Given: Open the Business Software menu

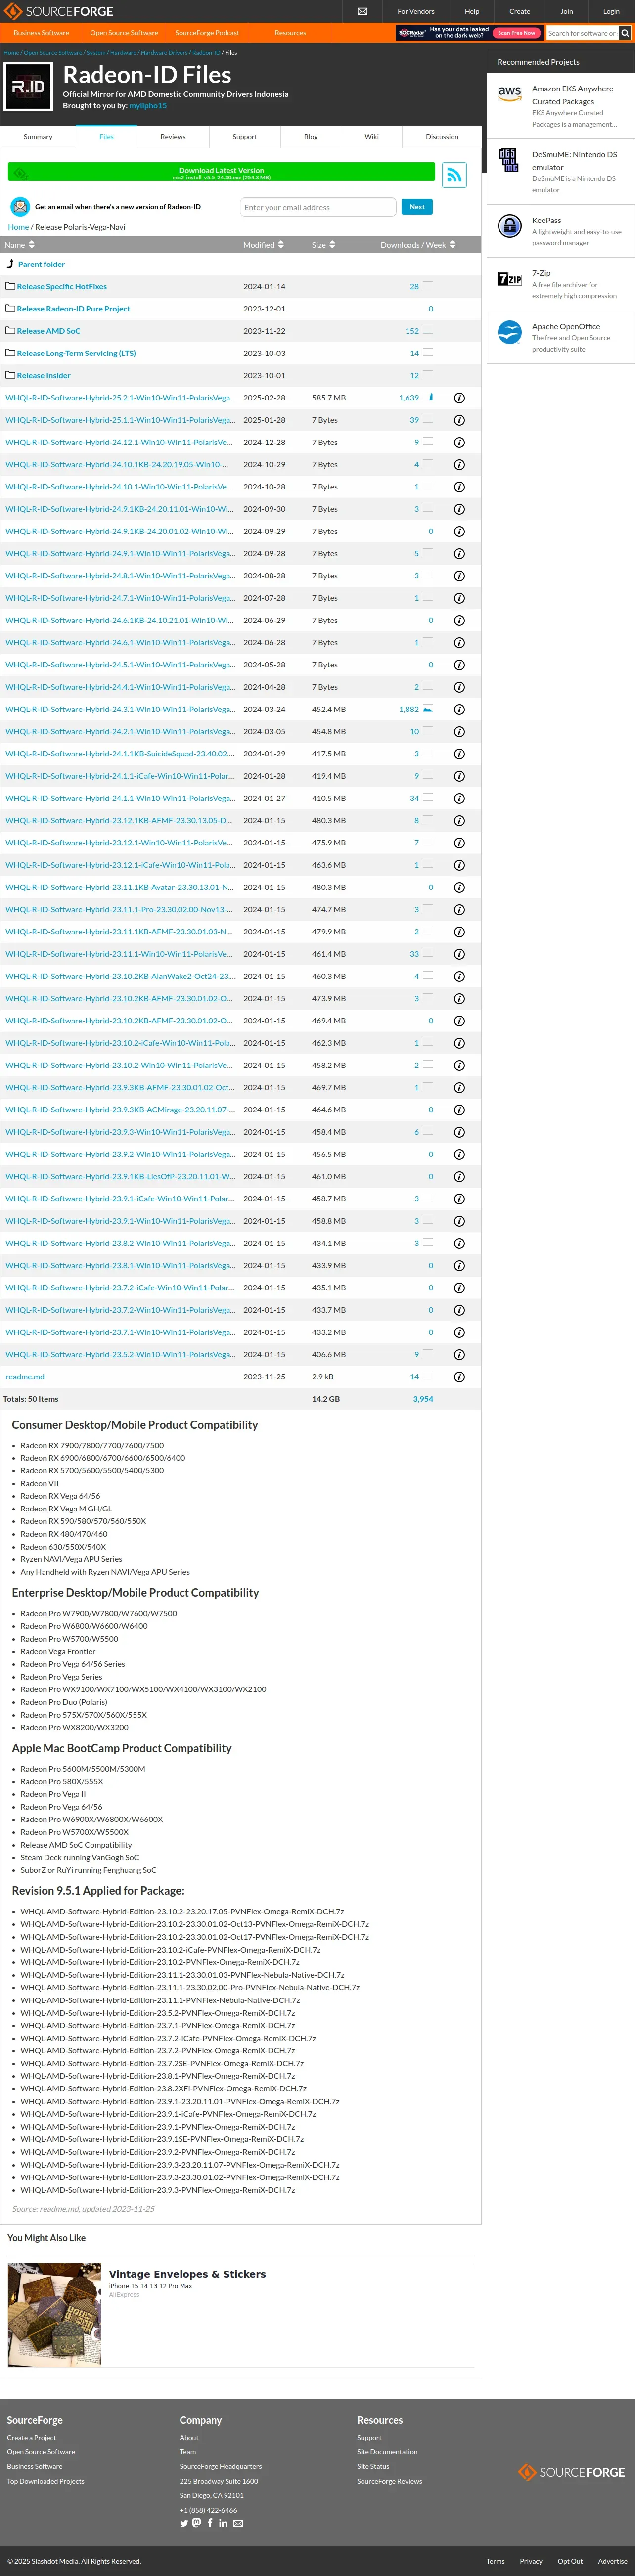Looking at the screenshot, I should tap(41, 33).
